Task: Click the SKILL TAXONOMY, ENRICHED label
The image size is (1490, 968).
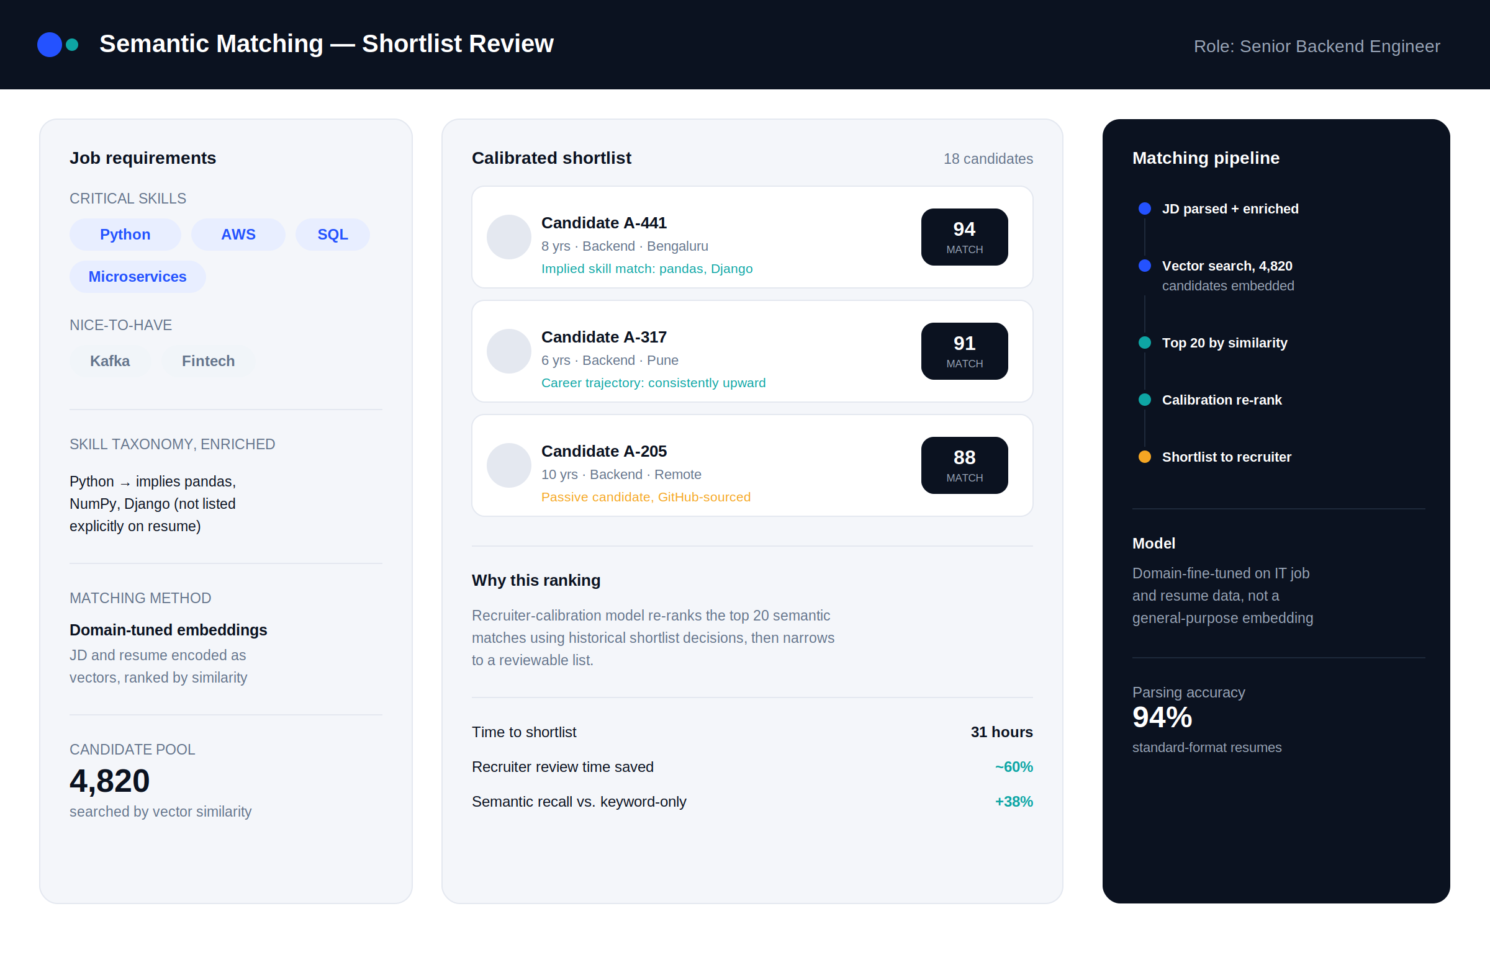Action: pos(172,444)
